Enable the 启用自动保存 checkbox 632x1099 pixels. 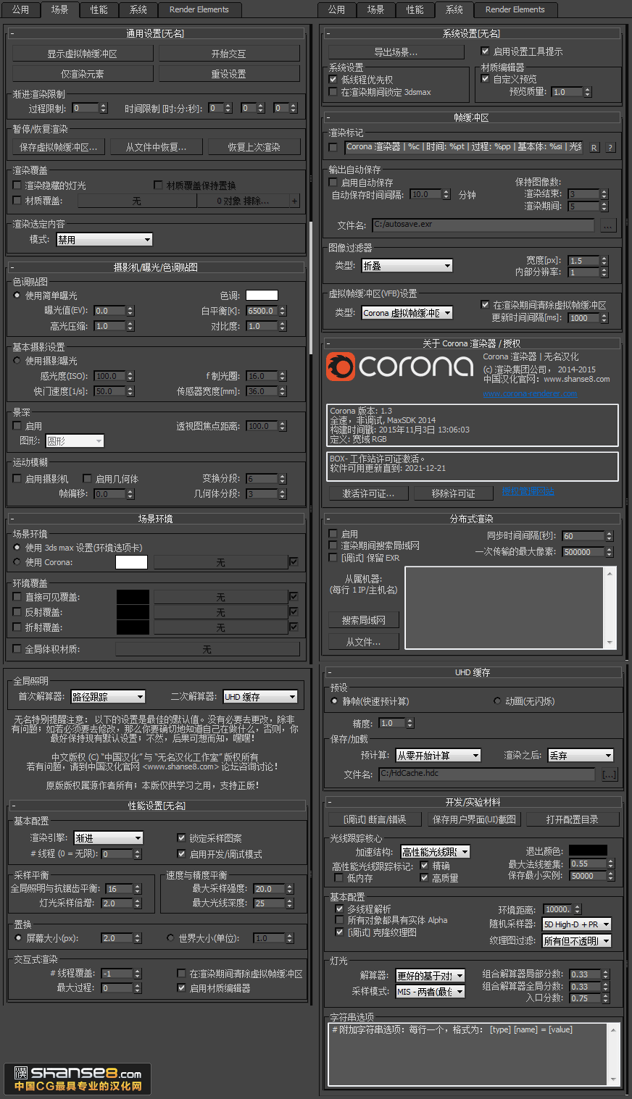tap(333, 183)
